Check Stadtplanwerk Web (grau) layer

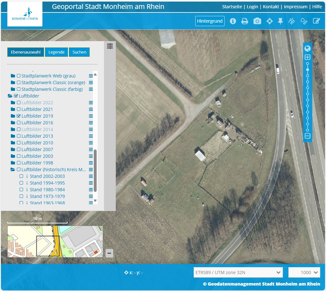click(x=19, y=76)
